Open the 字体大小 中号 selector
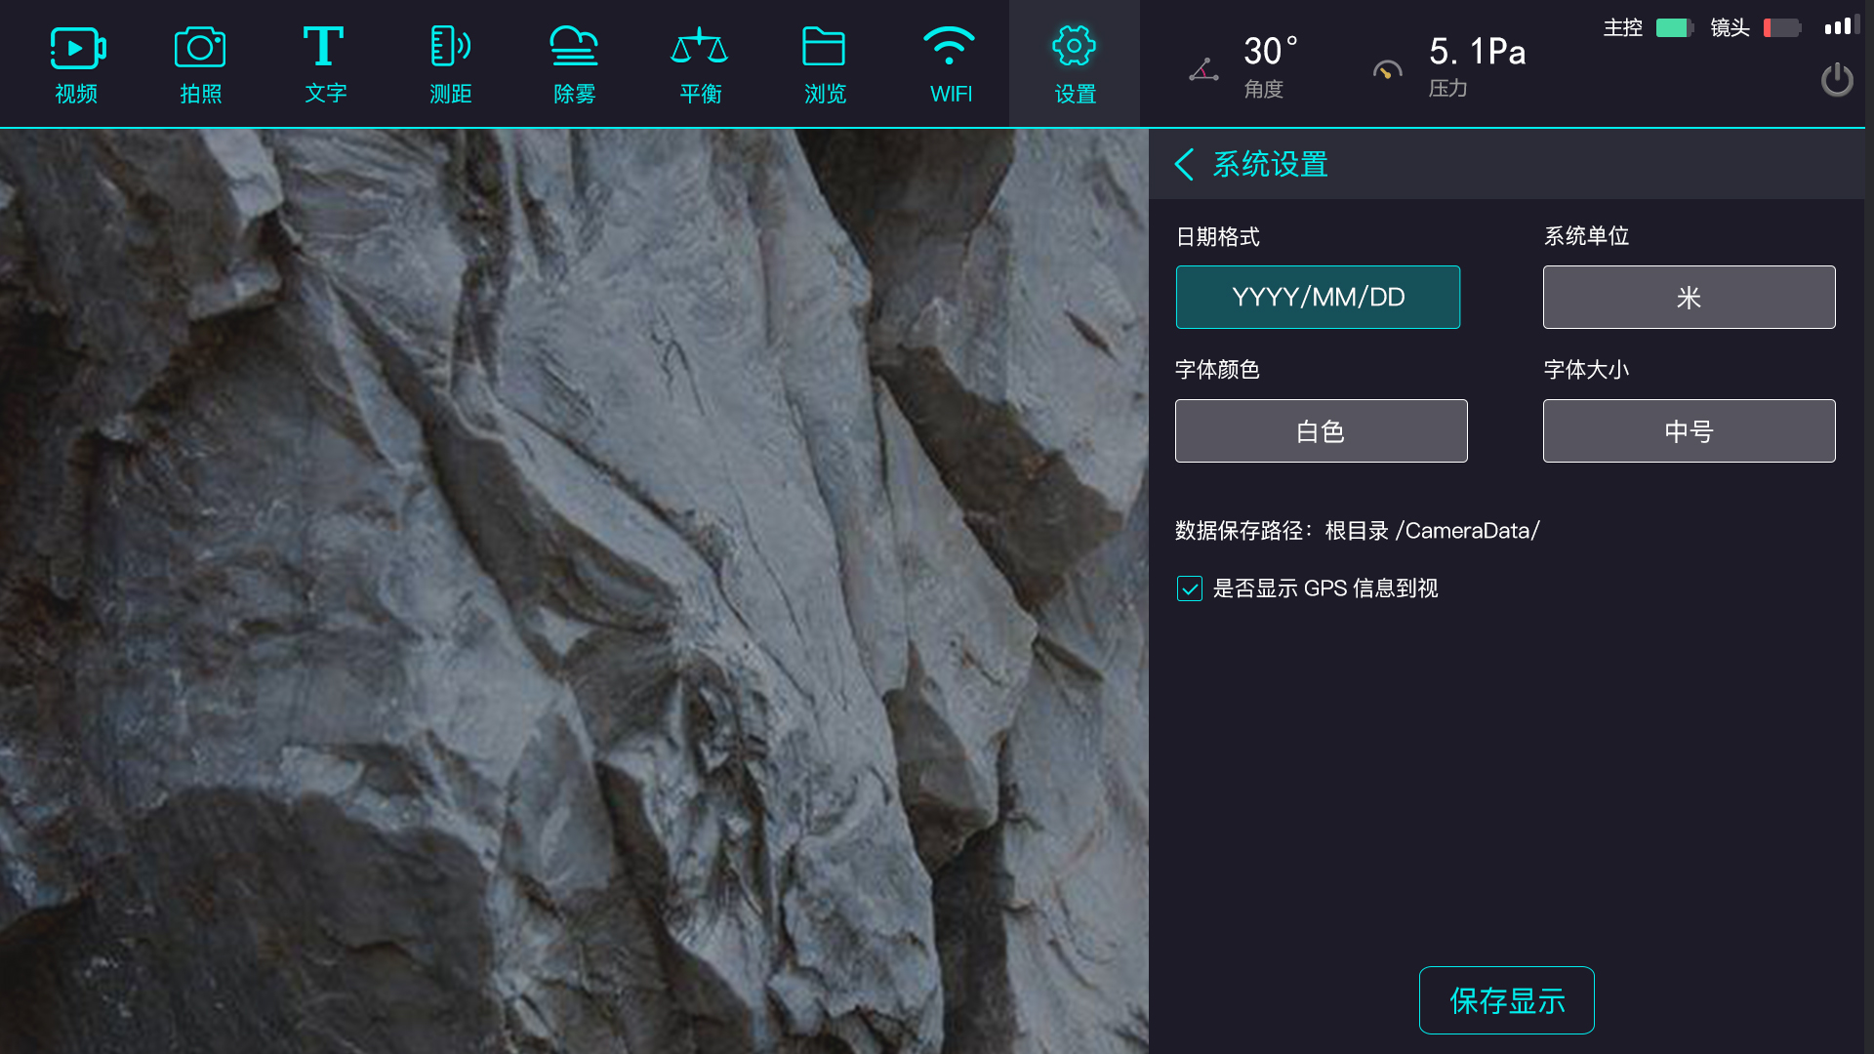This screenshot has width=1874, height=1054. [x=1689, y=430]
